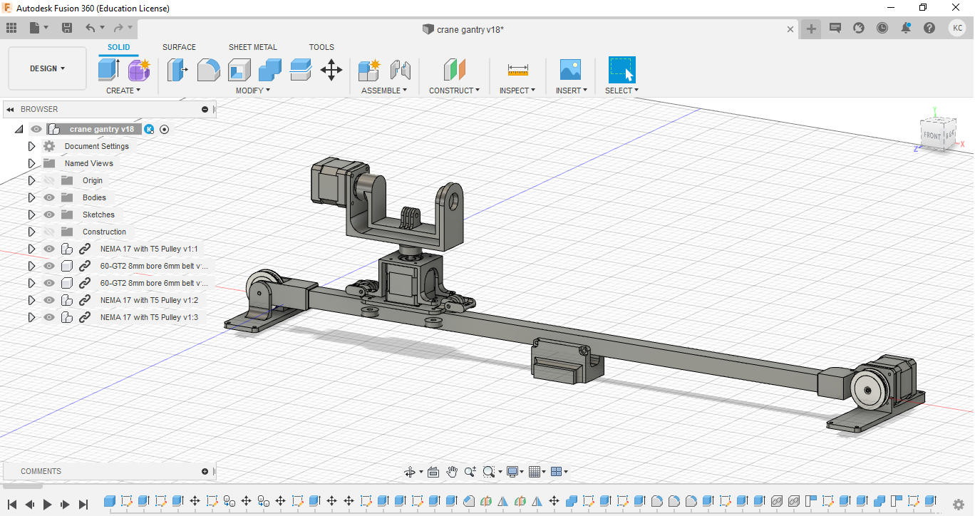Hide the Sketches folder
The width and height of the screenshot is (975, 516).
click(x=49, y=215)
